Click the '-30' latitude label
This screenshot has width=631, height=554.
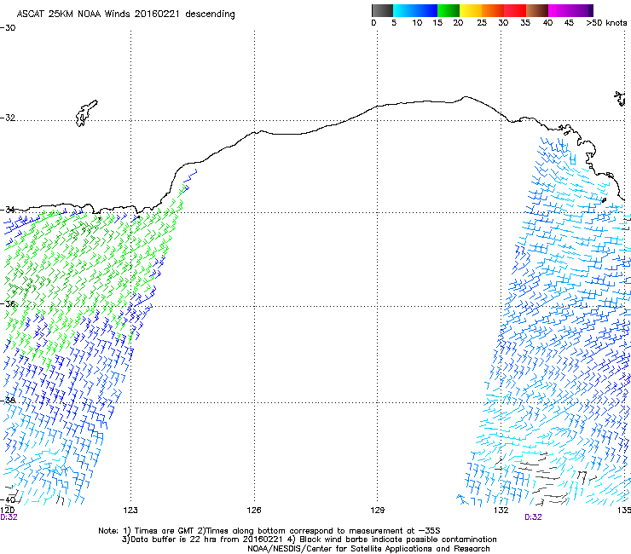pos(8,28)
